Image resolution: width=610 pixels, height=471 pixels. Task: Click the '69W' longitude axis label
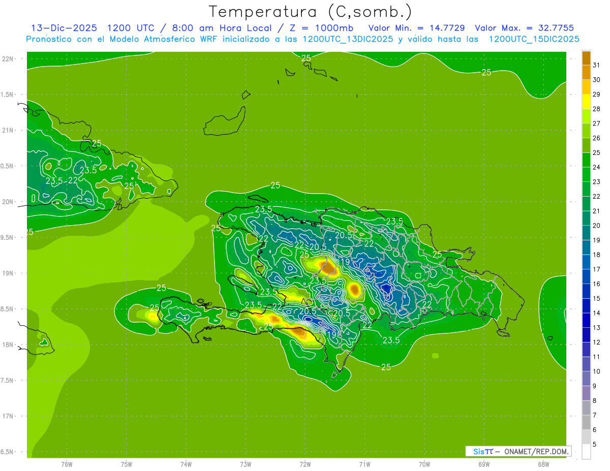(x=484, y=464)
